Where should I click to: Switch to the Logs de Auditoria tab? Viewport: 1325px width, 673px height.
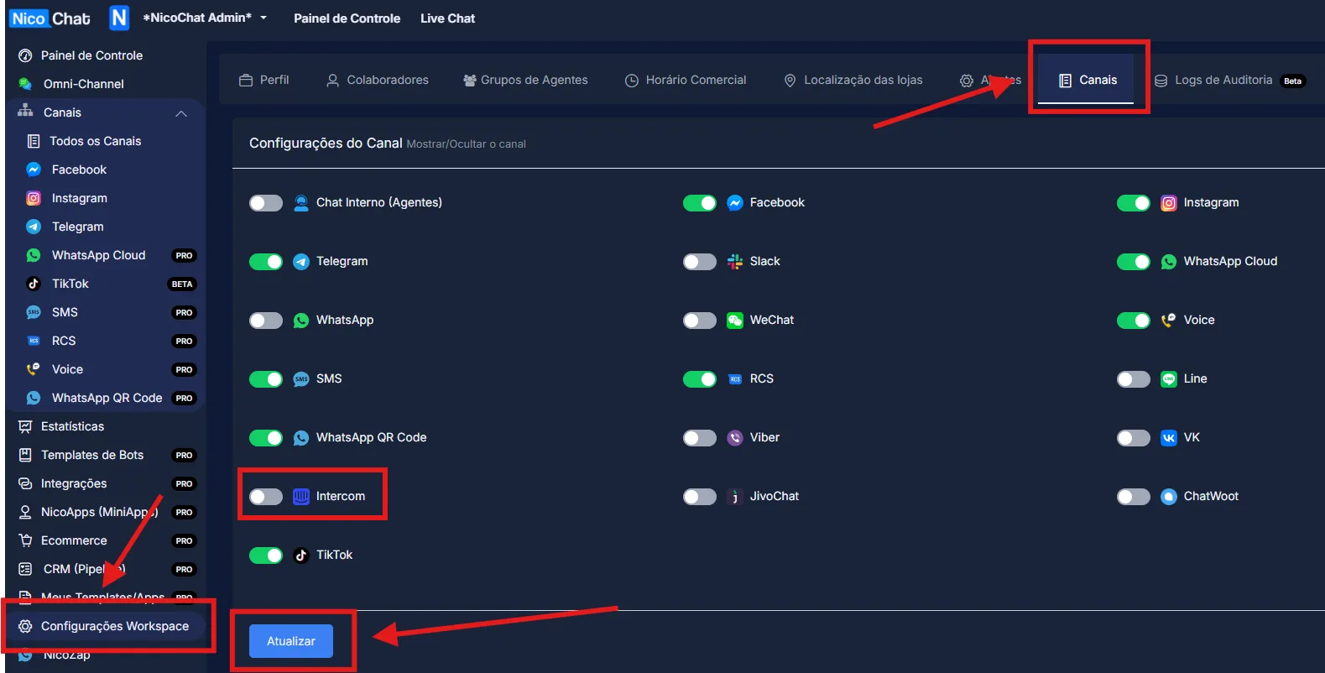coord(1230,80)
